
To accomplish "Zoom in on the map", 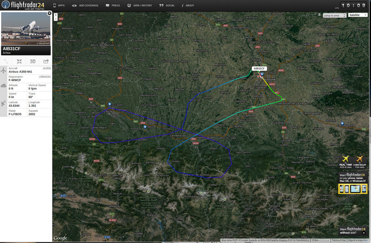I will coord(56,15).
